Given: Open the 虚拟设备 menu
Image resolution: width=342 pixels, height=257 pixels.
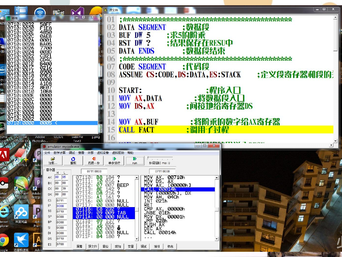Looking at the screenshot, I should pos(103,153).
